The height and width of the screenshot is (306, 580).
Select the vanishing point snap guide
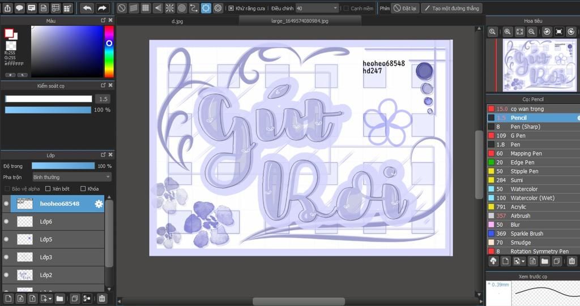coord(158,8)
